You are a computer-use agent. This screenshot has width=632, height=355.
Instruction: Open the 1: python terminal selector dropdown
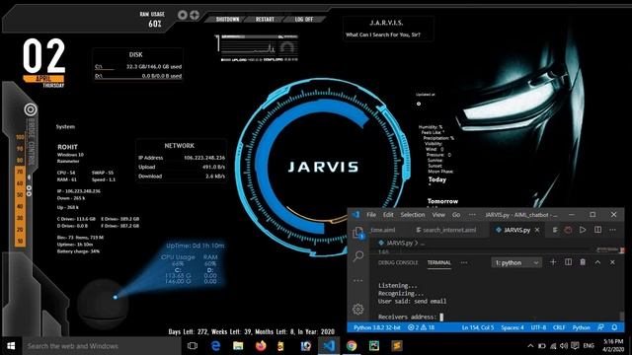[516, 262]
